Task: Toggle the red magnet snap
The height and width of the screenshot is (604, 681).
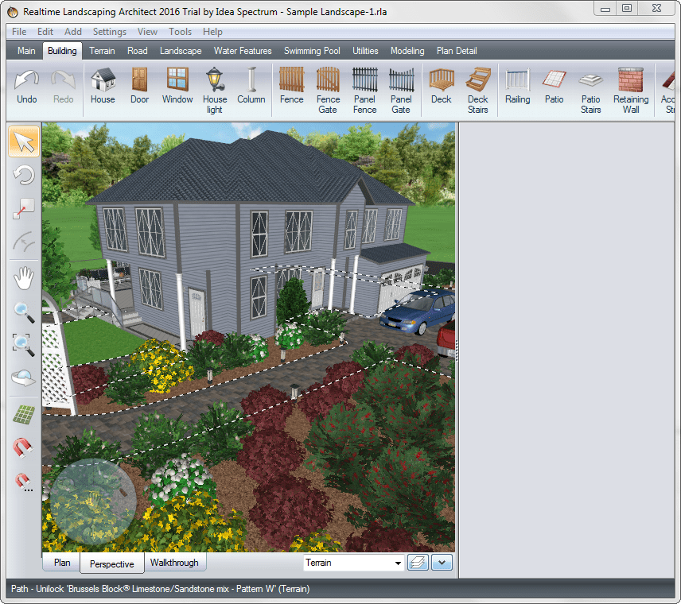Action: [23, 447]
